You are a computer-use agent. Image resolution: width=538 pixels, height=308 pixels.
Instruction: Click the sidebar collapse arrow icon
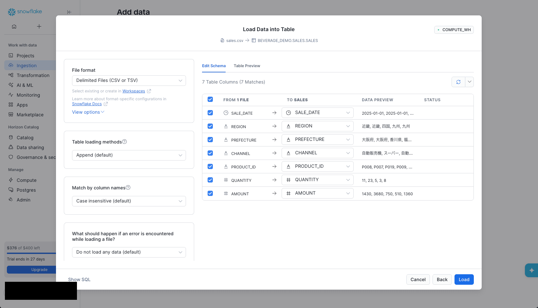click(x=69, y=12)
